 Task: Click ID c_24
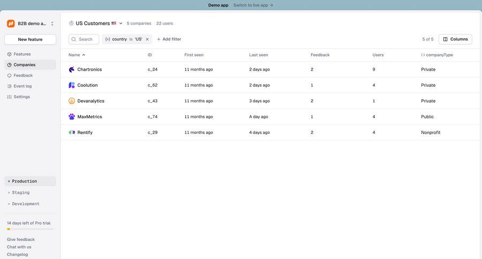153,70
